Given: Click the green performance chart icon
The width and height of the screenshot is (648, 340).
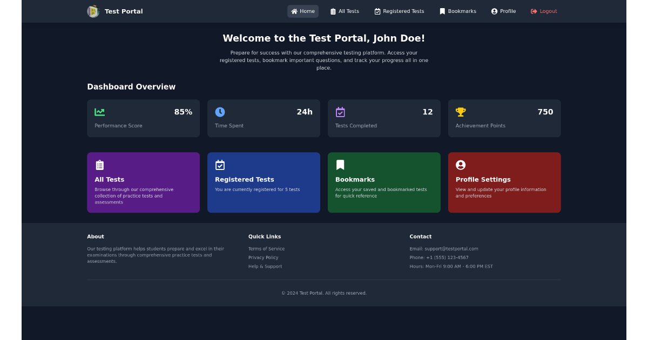Looking at the screenshot, I should tap(99, 112).
